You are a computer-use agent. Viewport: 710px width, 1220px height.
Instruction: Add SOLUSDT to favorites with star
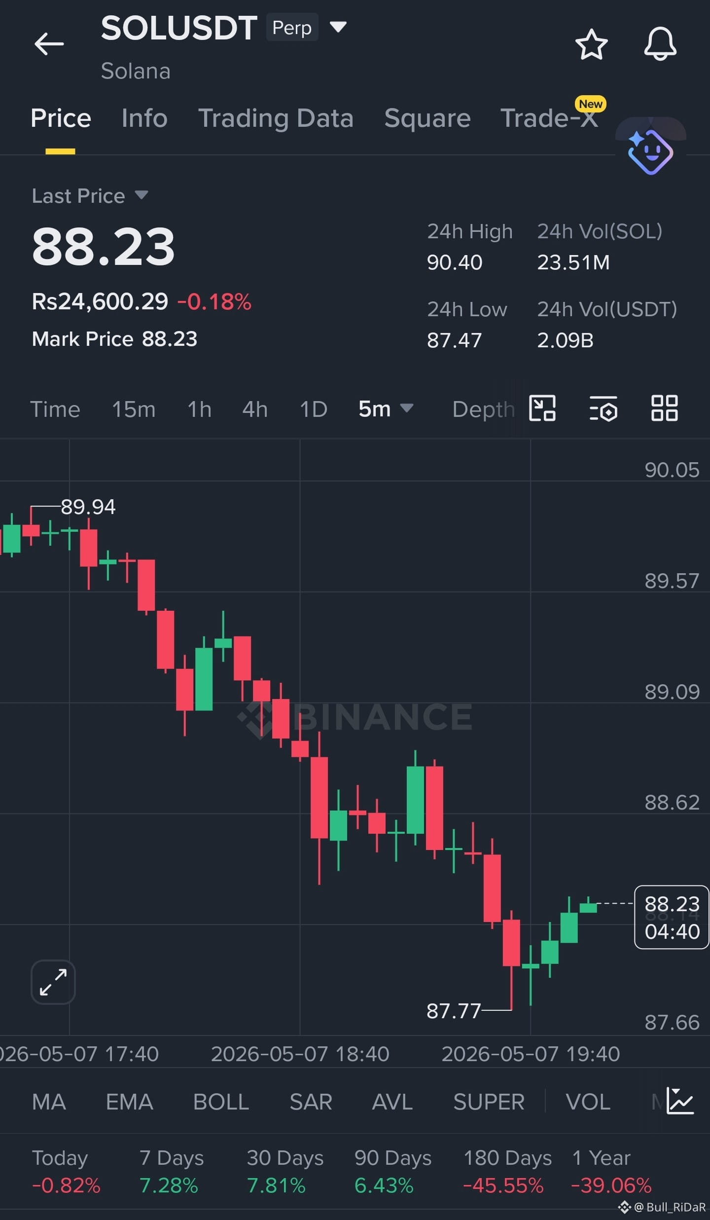[591, 44]
